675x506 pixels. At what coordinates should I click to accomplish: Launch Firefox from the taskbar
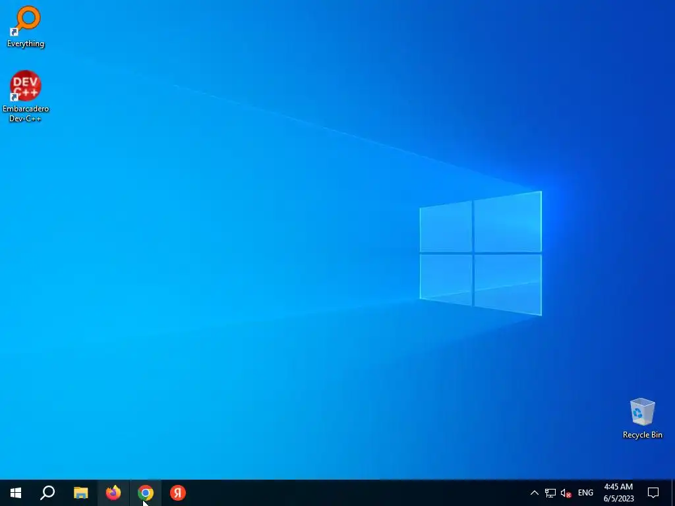point(113,493)
